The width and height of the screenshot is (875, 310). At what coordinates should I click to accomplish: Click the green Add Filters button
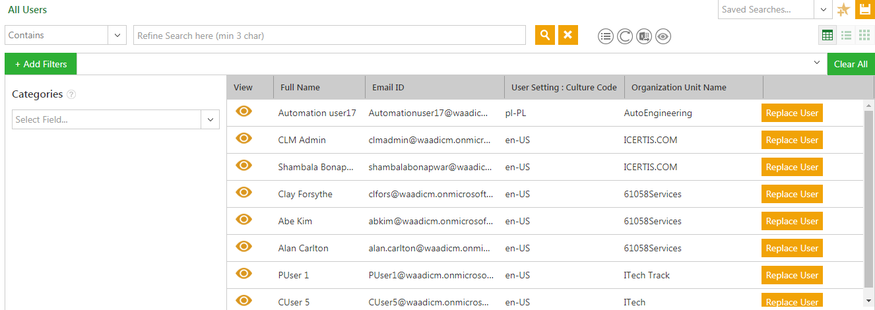tap(40, 64)
